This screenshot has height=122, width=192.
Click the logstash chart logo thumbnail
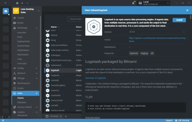pyautogui.click(x=93, y=26)
